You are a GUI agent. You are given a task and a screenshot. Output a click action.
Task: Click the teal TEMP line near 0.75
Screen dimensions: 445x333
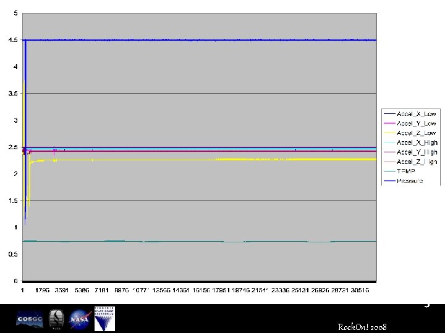(x=198, y=242)
